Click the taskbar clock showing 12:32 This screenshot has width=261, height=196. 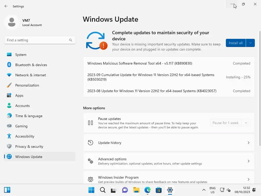tap(242, 190)
